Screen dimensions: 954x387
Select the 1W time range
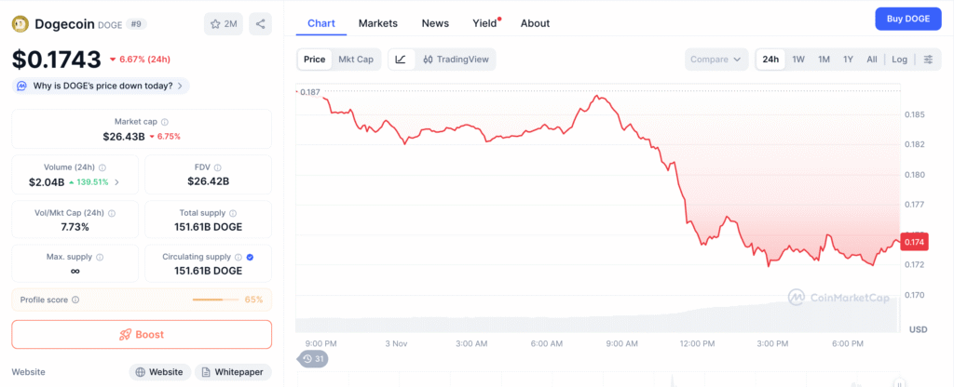tap(798, 60)
